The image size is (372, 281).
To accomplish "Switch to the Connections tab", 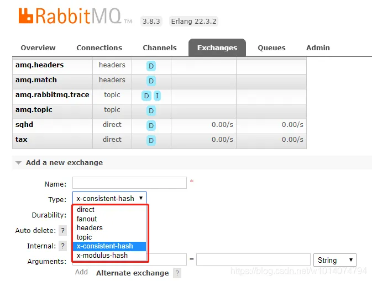I will [99, 47].
